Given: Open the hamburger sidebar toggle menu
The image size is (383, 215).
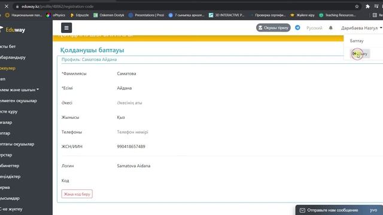Looking at the screenshot, I should (66, 28).
